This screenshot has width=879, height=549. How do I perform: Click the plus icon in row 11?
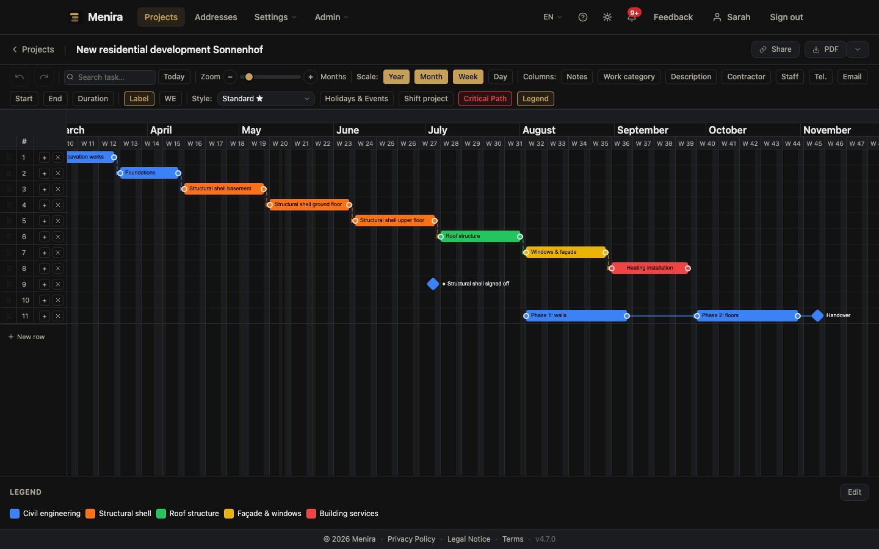tap(45, 316)
